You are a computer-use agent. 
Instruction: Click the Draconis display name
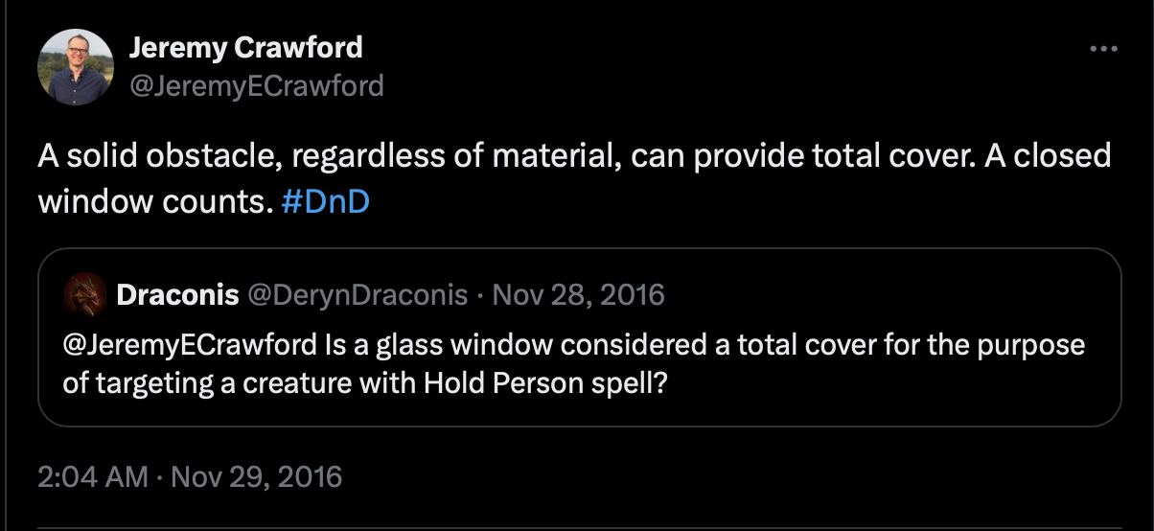click(x=177, y=294)
